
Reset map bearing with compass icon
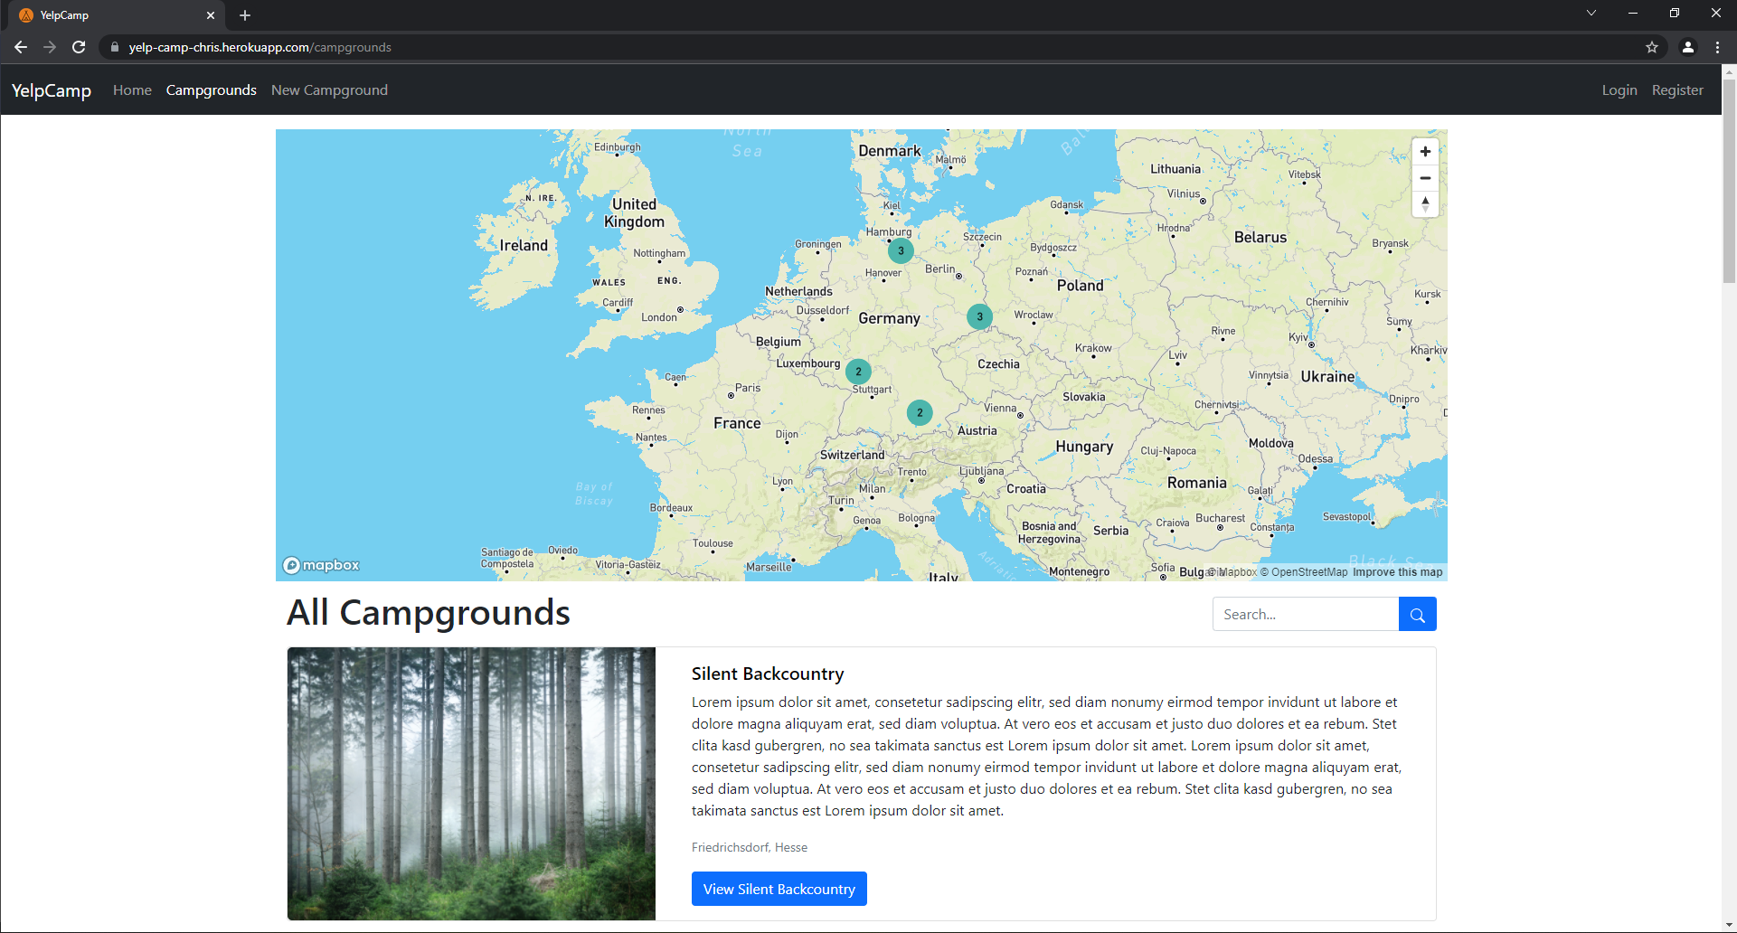point(1426,204)
